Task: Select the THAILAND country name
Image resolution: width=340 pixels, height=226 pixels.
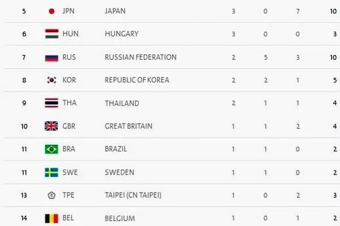Action: click(122, 103)
